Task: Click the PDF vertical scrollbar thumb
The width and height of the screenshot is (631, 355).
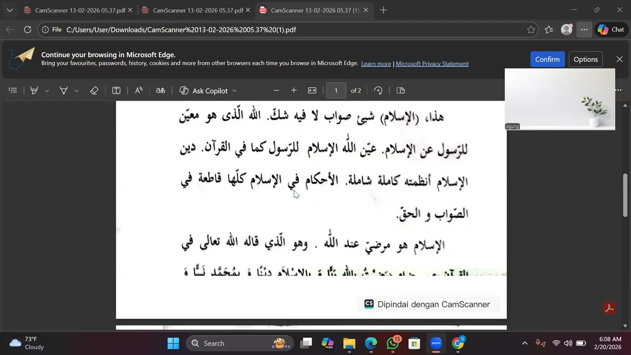Action: 625,195
